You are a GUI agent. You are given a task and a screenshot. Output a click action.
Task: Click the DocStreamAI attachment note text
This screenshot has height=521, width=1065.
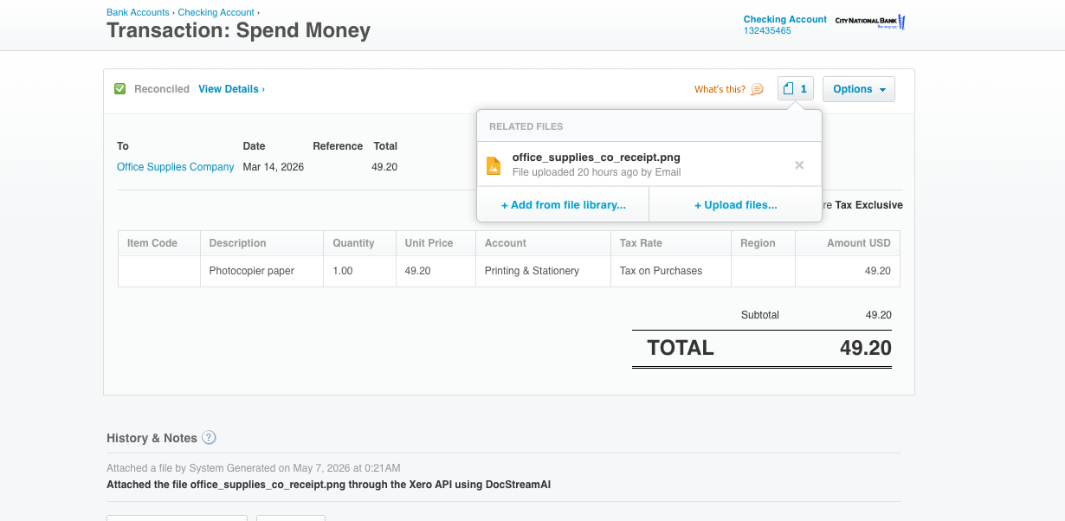click(328, 485)
